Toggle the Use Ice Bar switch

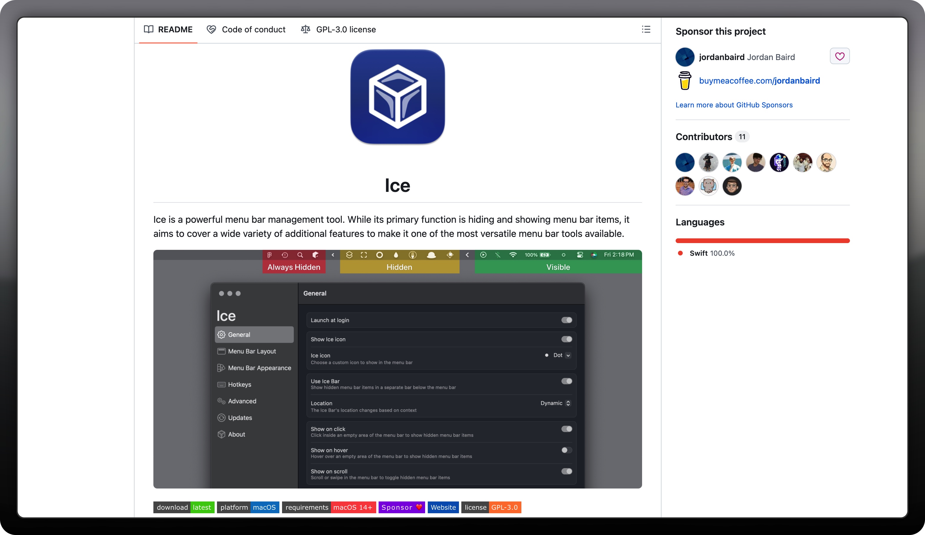(566, 381)
